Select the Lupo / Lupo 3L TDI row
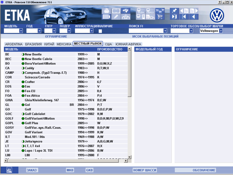233x175 pixels. (x=66, y=150)
